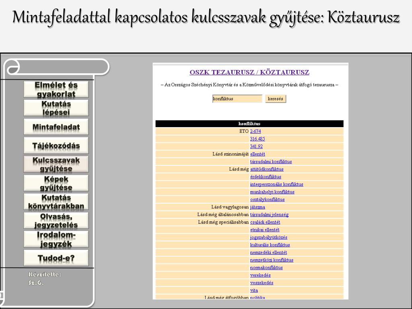This screenshot has width=412, height=309.
Task: Open the Tájékozódás section
Action: 56,146
